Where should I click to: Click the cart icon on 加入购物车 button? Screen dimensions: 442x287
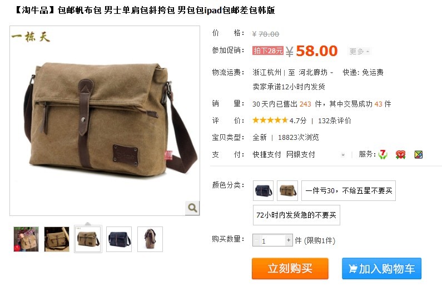point(352,269)
